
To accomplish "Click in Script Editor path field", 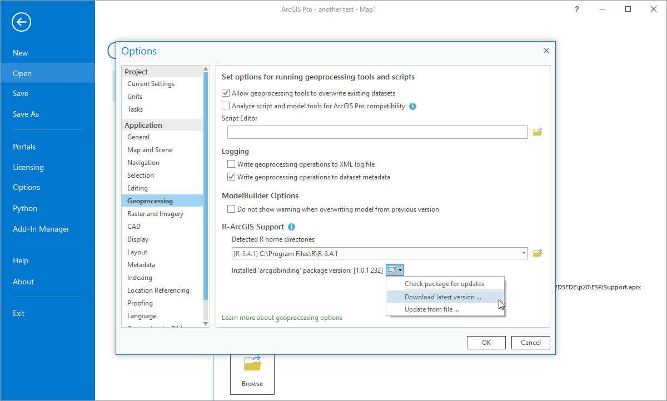I will tap(377, 132).
